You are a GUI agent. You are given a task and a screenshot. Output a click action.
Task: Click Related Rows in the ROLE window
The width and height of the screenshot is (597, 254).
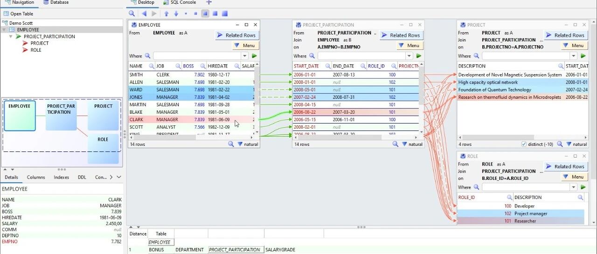(x=566, y=166)
